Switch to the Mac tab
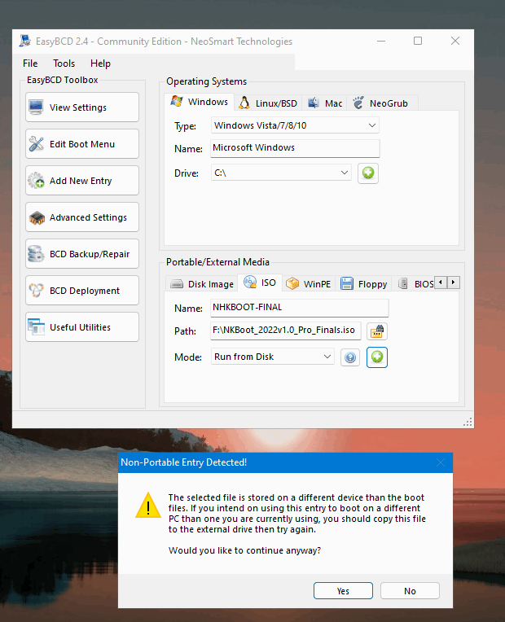 [x=324, y=103]
